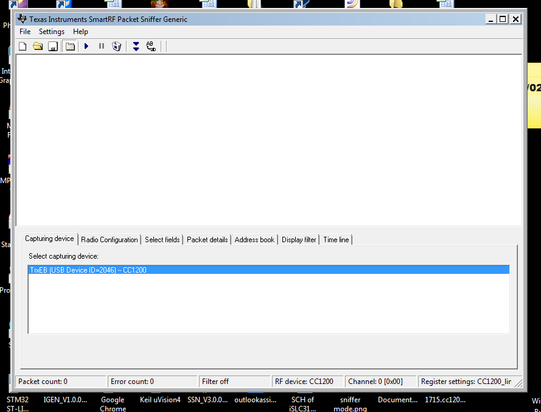
Task: Select the 1715.cc120... desktop file
Action: (x=445, y=400)
